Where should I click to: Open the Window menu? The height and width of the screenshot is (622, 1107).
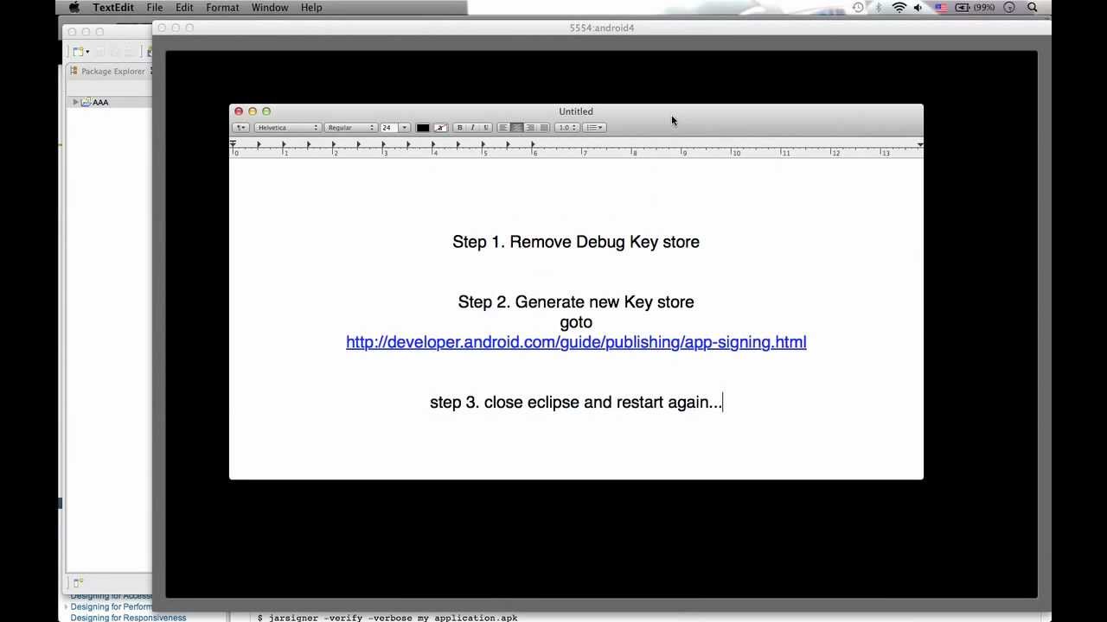tap(270, 8)
